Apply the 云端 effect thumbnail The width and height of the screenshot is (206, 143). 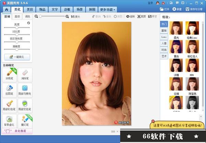pos(176,84)
